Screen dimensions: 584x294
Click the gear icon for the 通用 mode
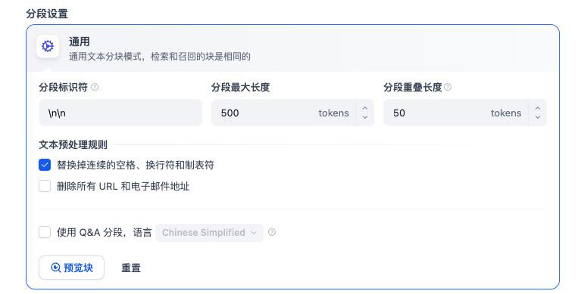(x=48, y=46)
